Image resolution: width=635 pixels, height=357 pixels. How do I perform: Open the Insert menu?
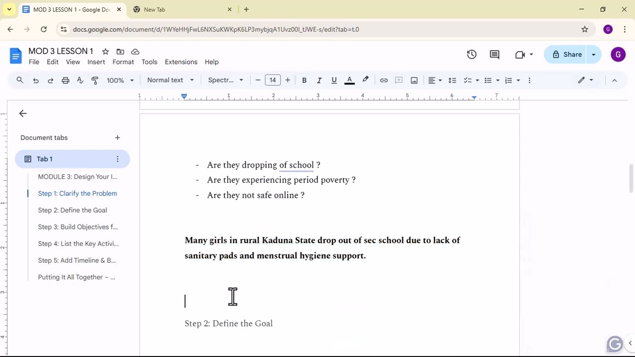pyautogui.click(x=96, y=62)
